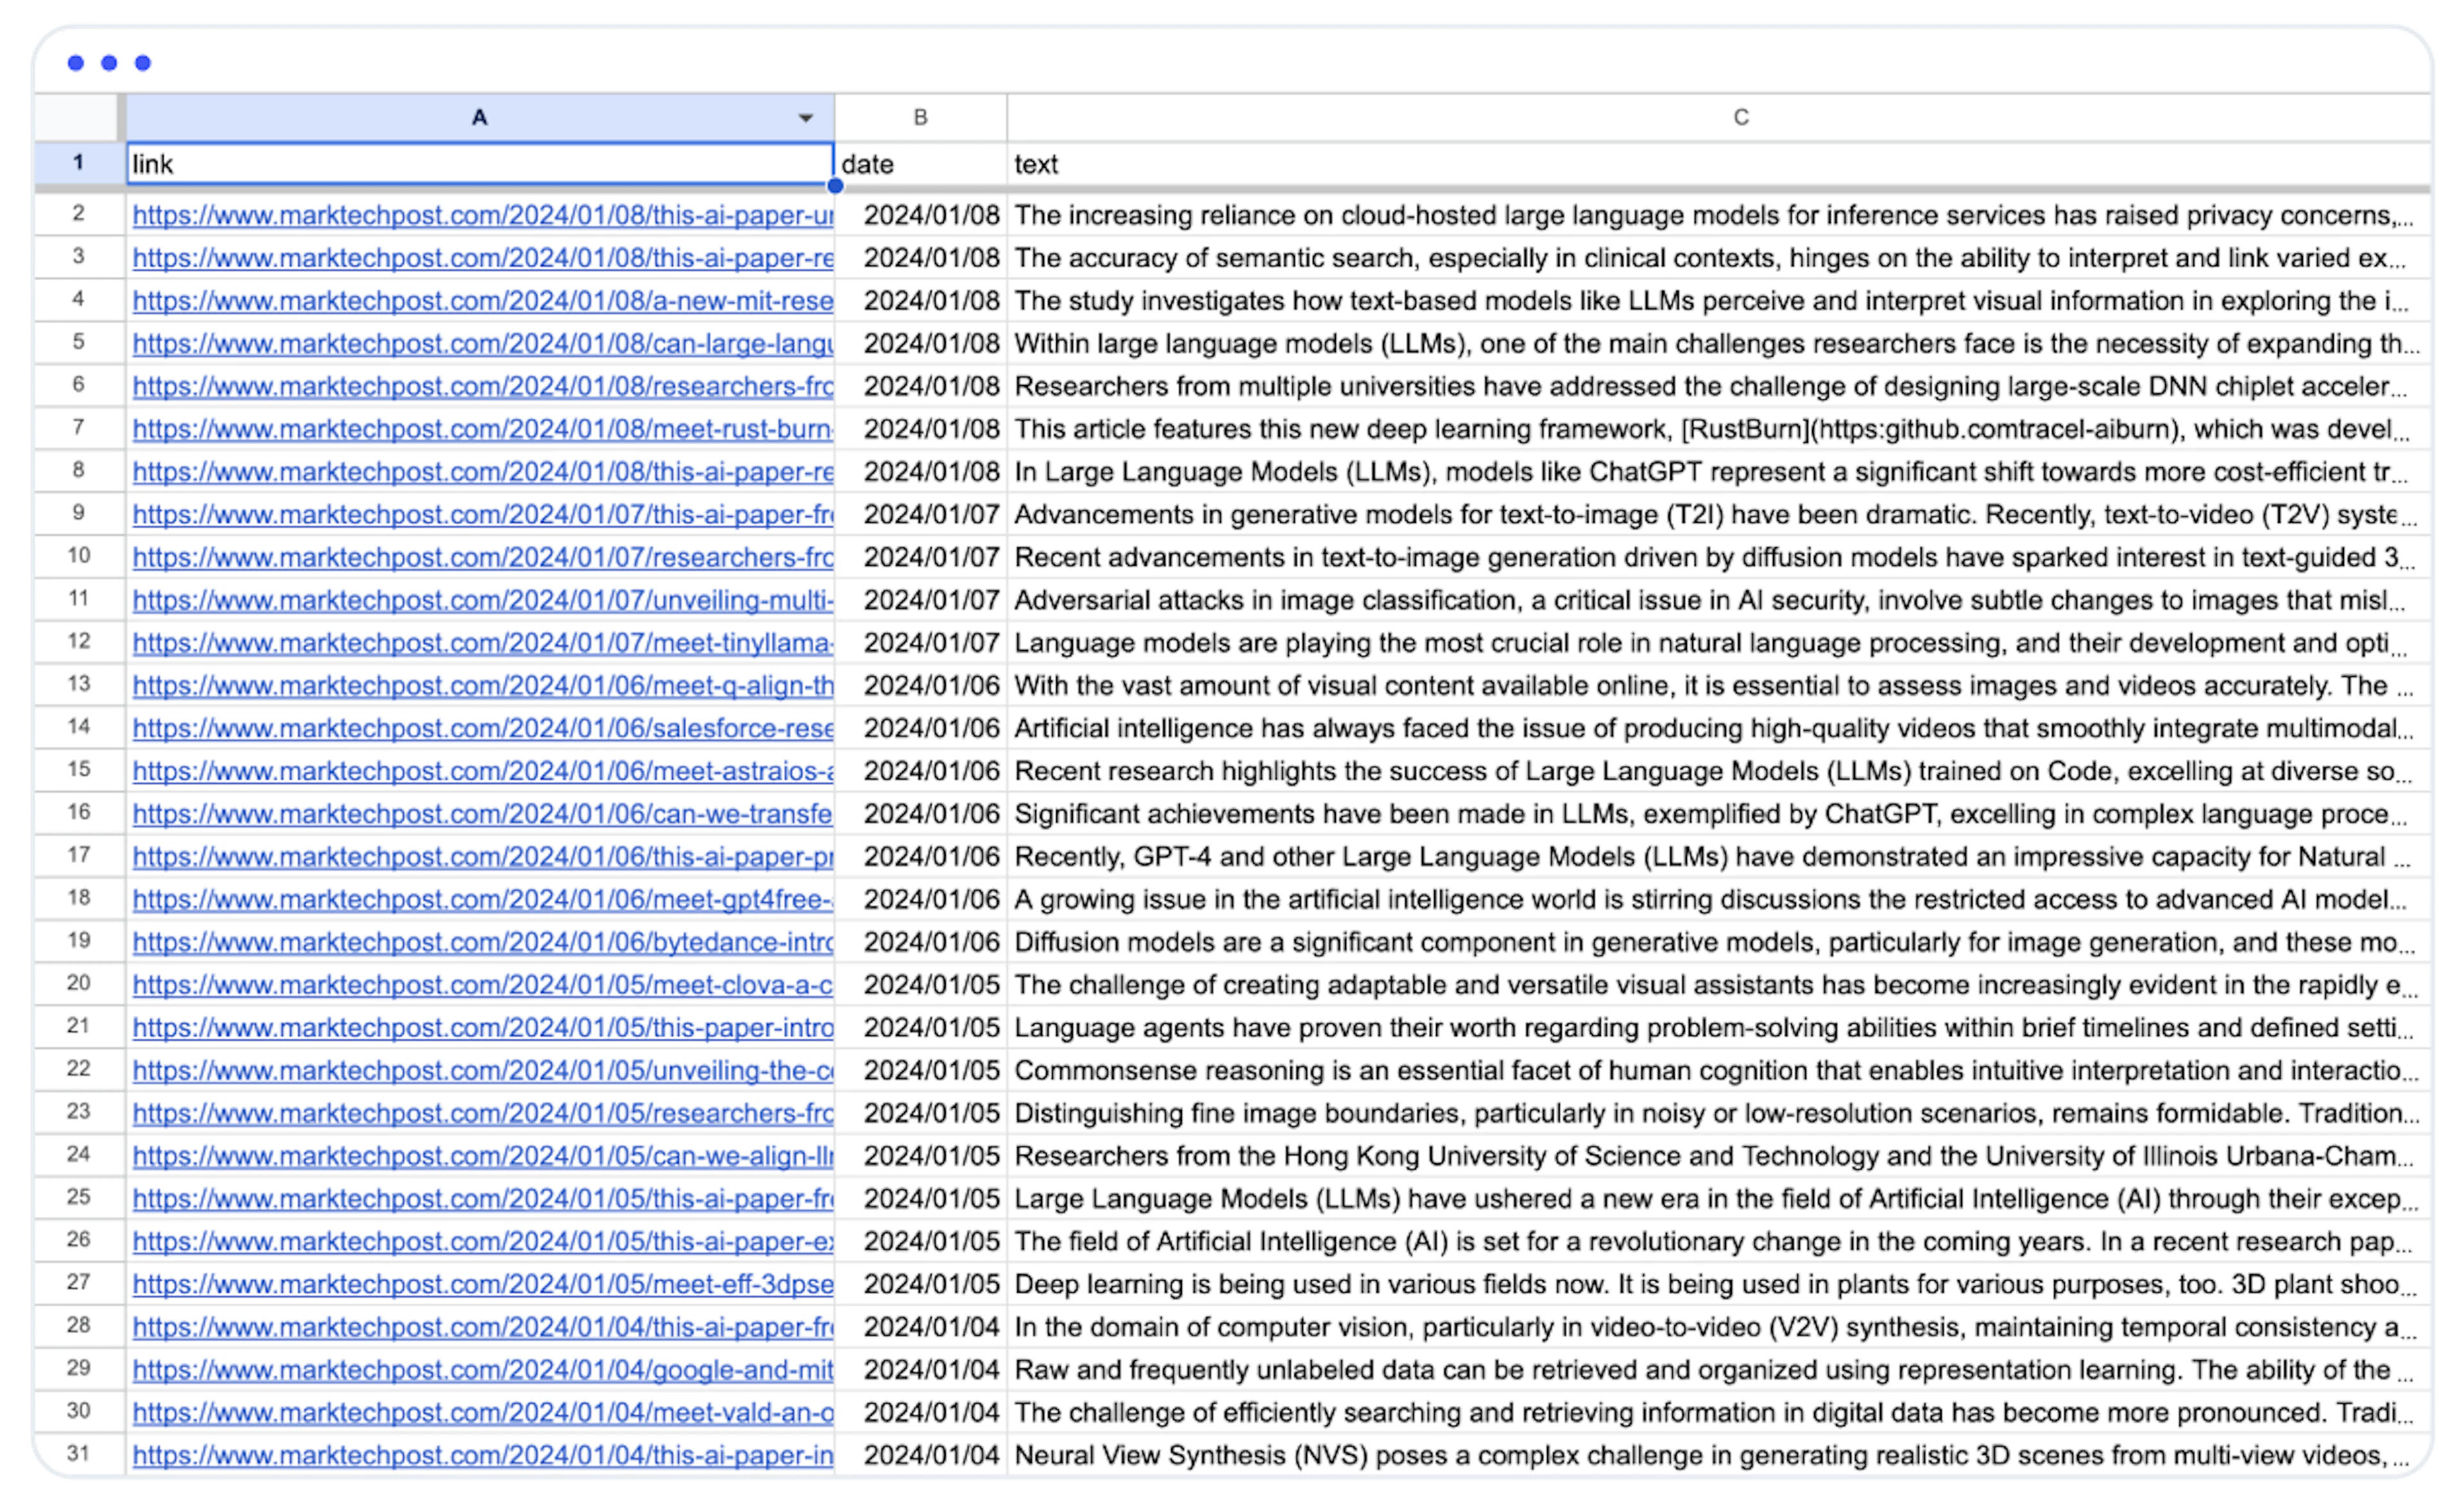Open column A dropdown arrow
The image size is (2464, 1505).
click(805, 118)
